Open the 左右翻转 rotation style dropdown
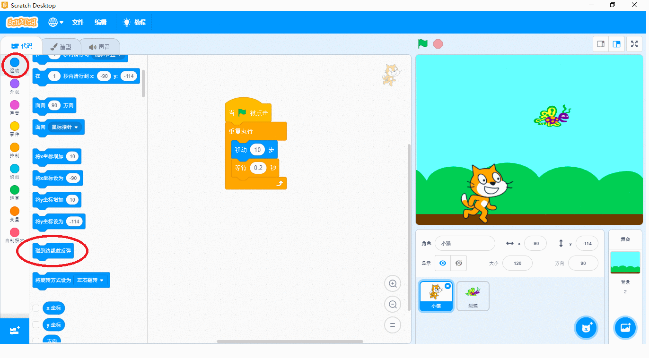Screen dimensions: 649x358 pos(90,280)
